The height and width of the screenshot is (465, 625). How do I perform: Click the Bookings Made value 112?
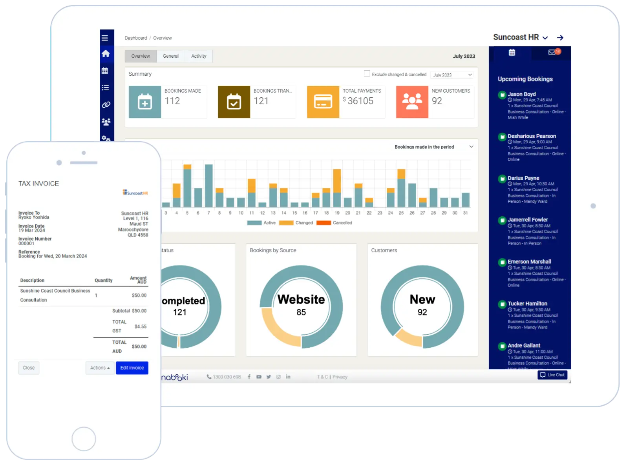(x=172, y=101)
